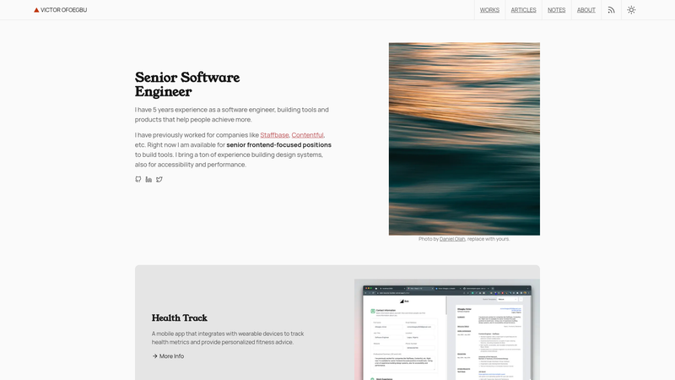Open More Info for Health Track
The width and height of the screenshot is (675, 380).
pos(168,356)
